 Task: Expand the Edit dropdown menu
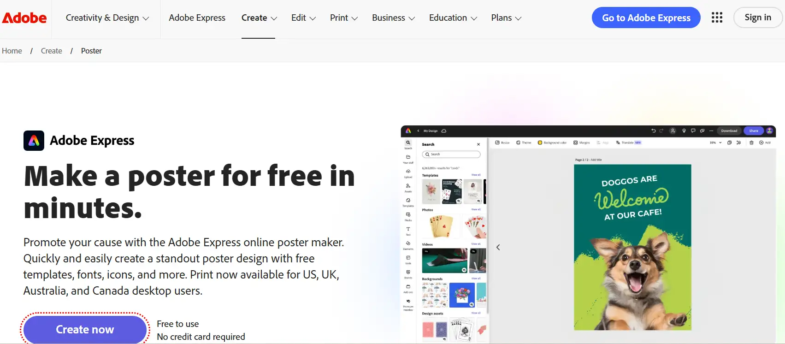(303, 18)
